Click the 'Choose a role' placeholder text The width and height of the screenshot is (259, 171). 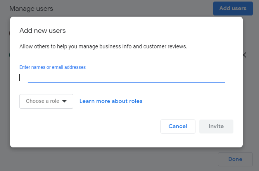point(42,101)
